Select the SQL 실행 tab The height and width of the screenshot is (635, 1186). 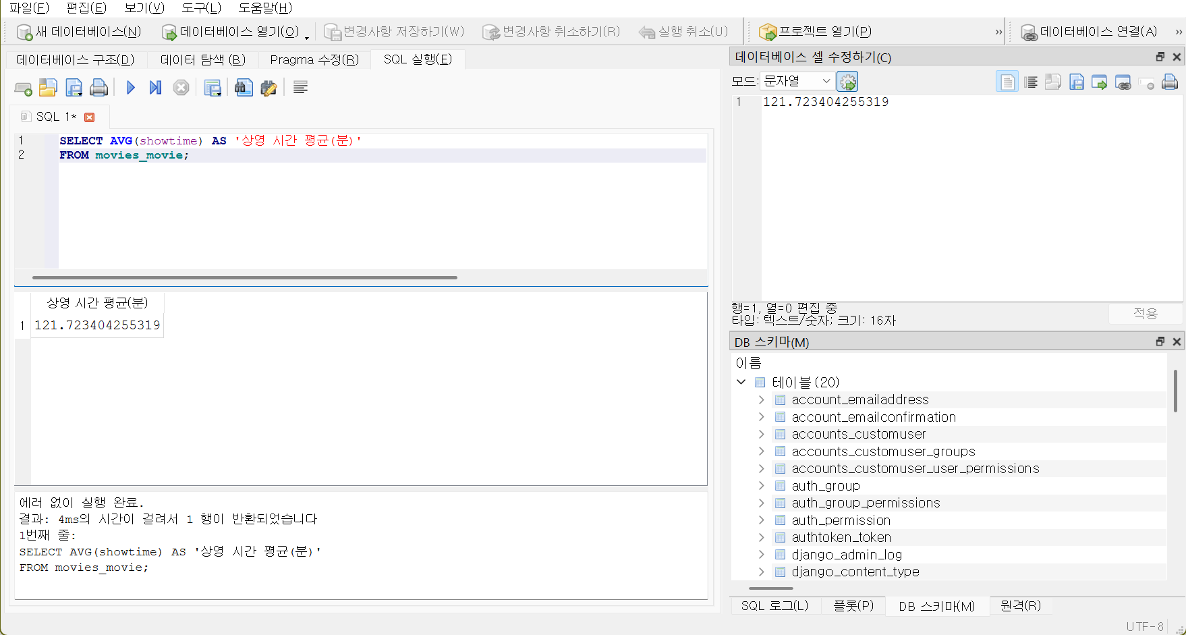click(x=418, y=59)
